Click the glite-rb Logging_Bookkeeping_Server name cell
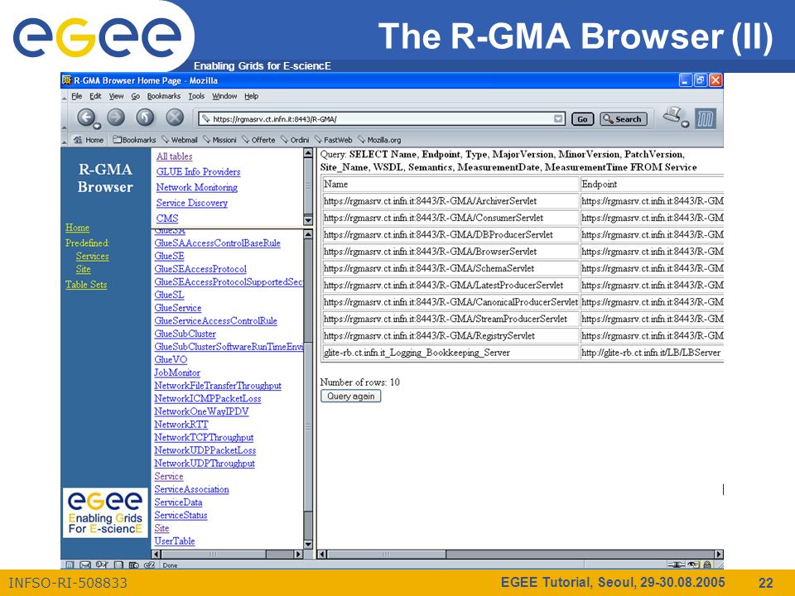Screen dimensions: 795x596 (450, 353)
